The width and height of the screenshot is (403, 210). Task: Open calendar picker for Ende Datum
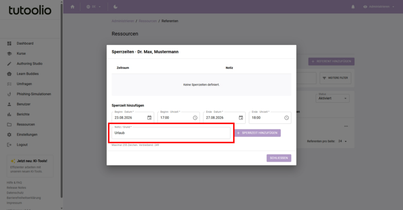[241, 118]
